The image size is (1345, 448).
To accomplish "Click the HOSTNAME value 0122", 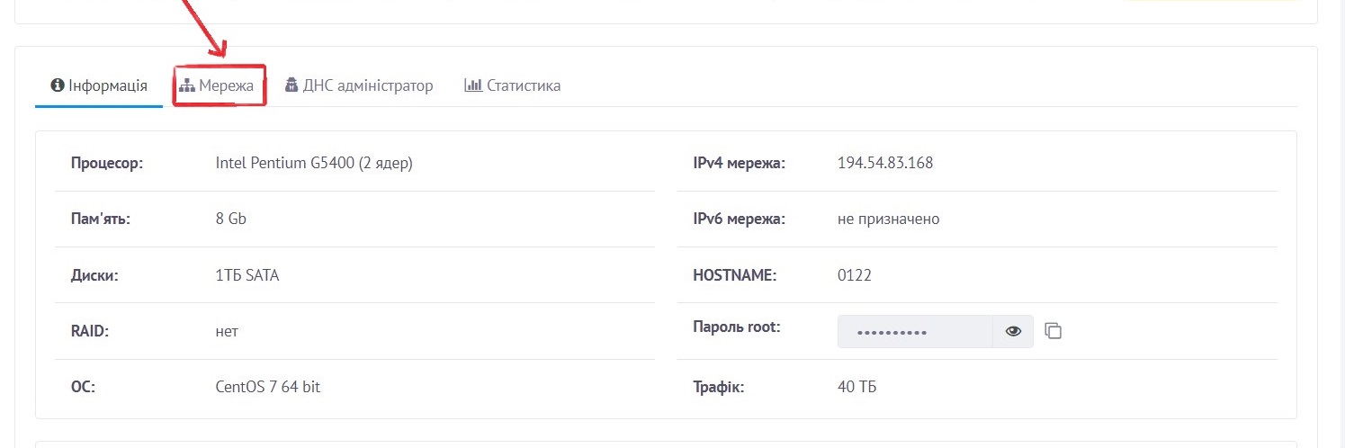I will [854, 275].
